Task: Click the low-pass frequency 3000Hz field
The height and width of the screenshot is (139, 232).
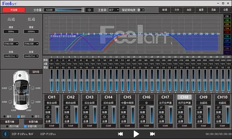Action: tap(31, 31)
